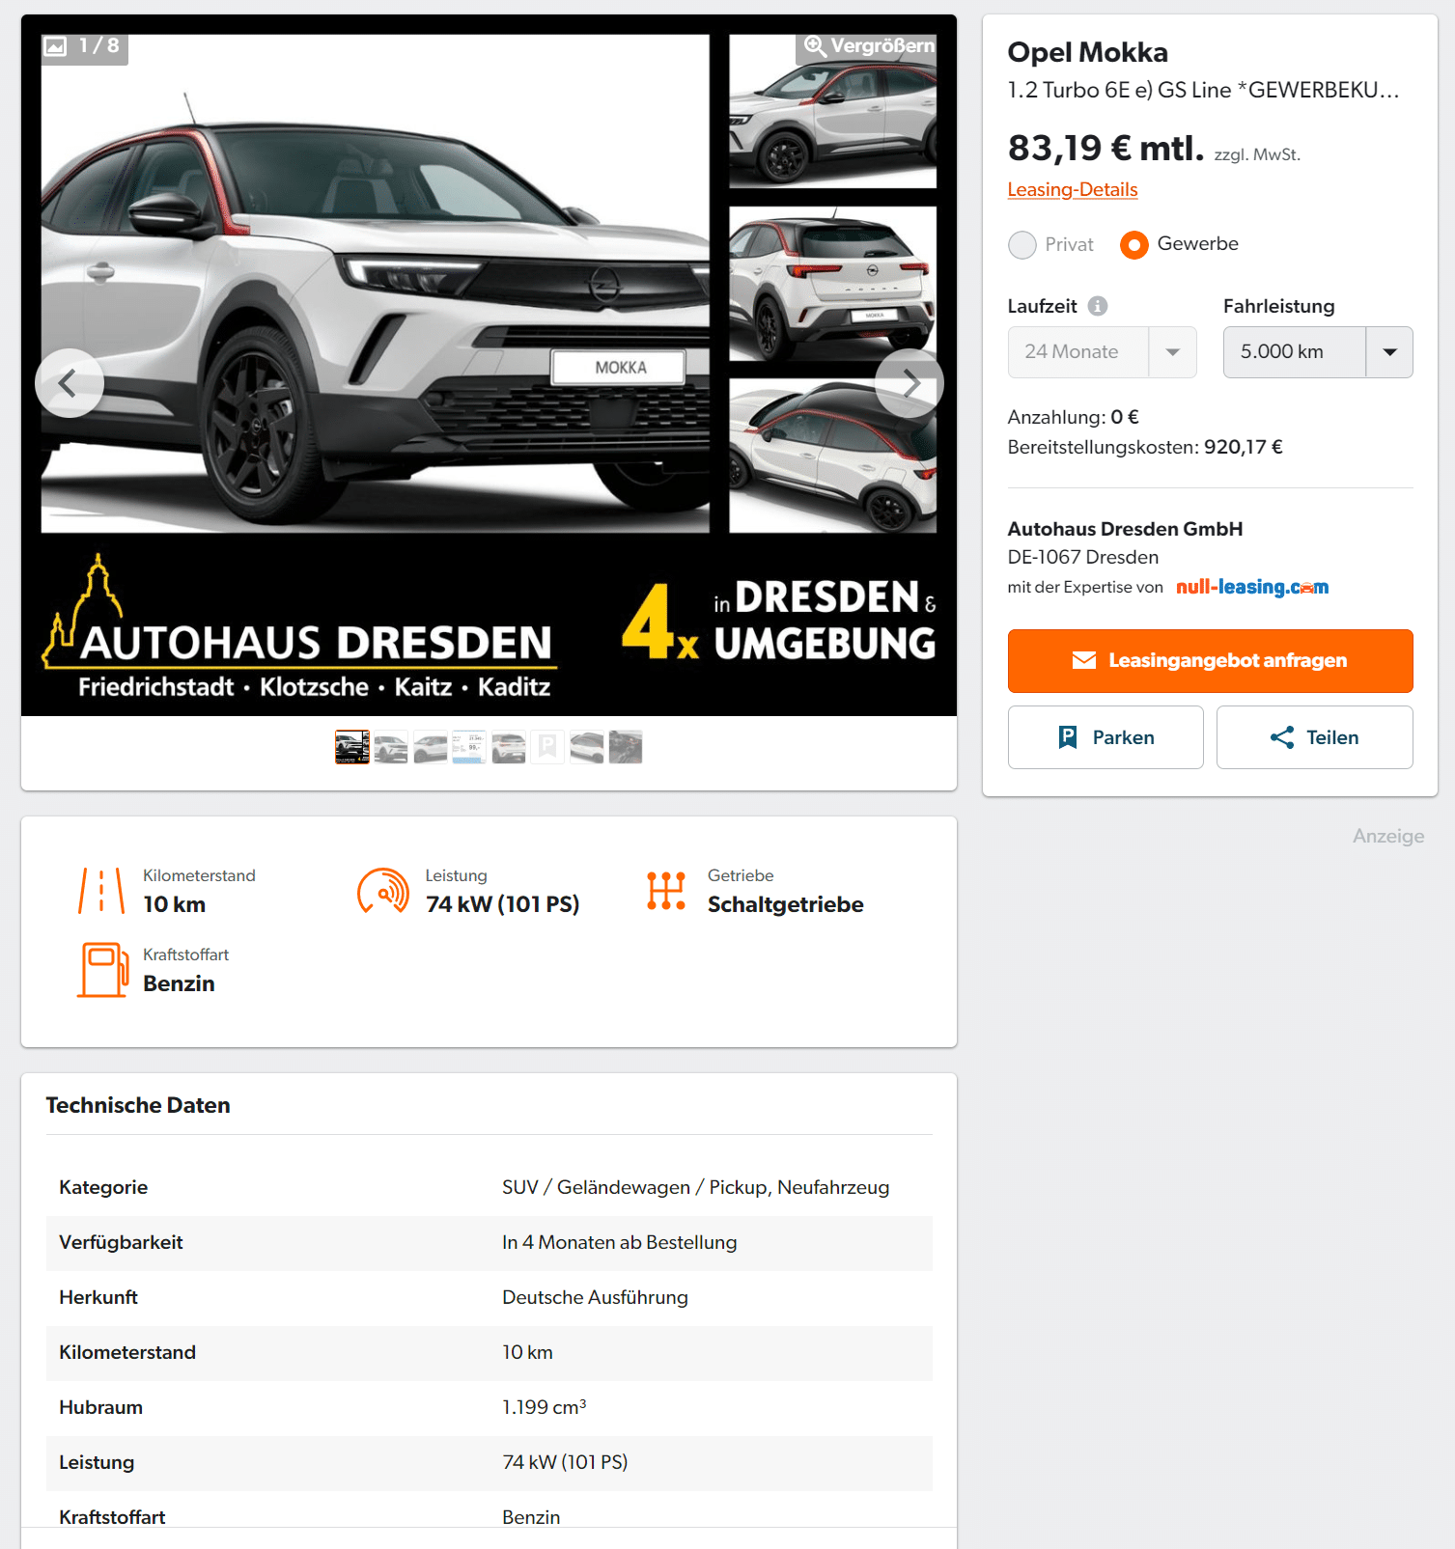Click the Leistung speedometer icon
This screenshot has height=1549, width=1455.
(383, 891)
